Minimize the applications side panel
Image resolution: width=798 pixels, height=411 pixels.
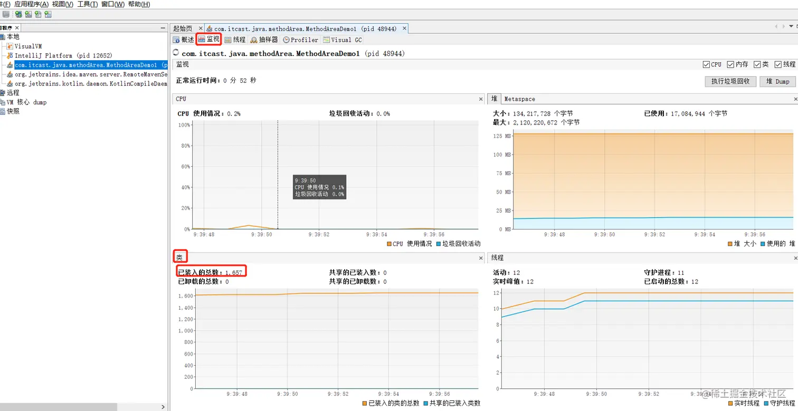pyautogui.click(x=163, y=28)
